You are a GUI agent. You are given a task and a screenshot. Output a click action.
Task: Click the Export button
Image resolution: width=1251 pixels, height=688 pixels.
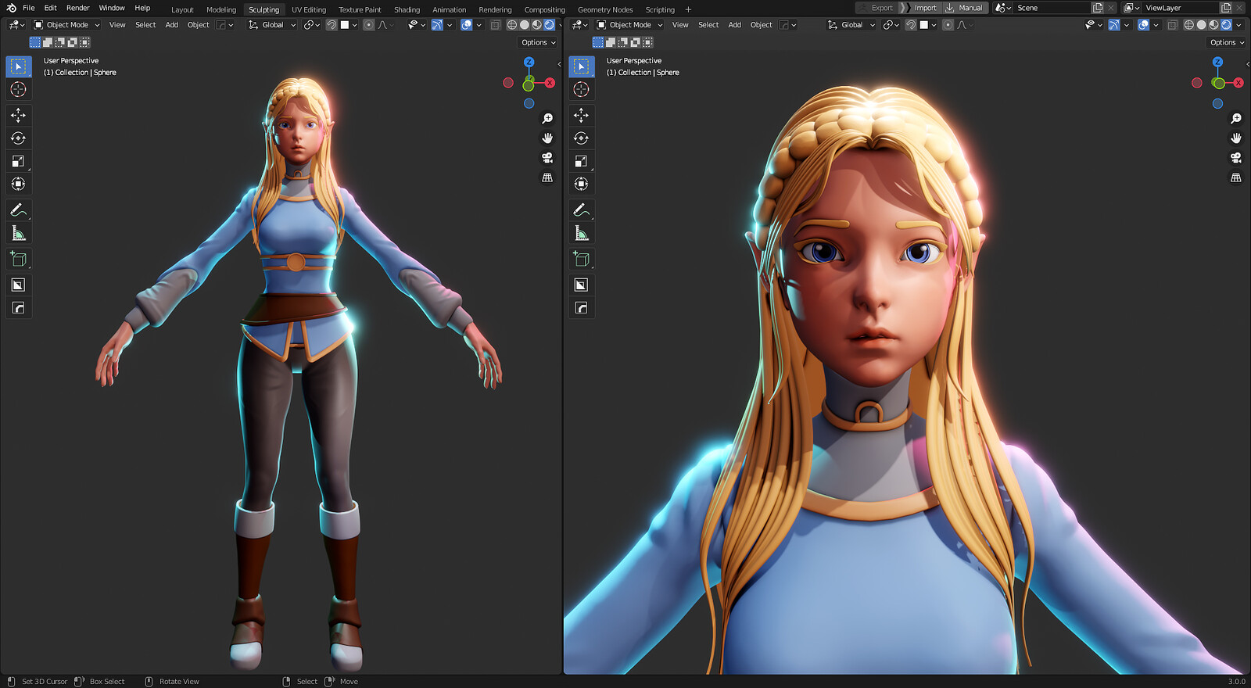click(876, 8)
